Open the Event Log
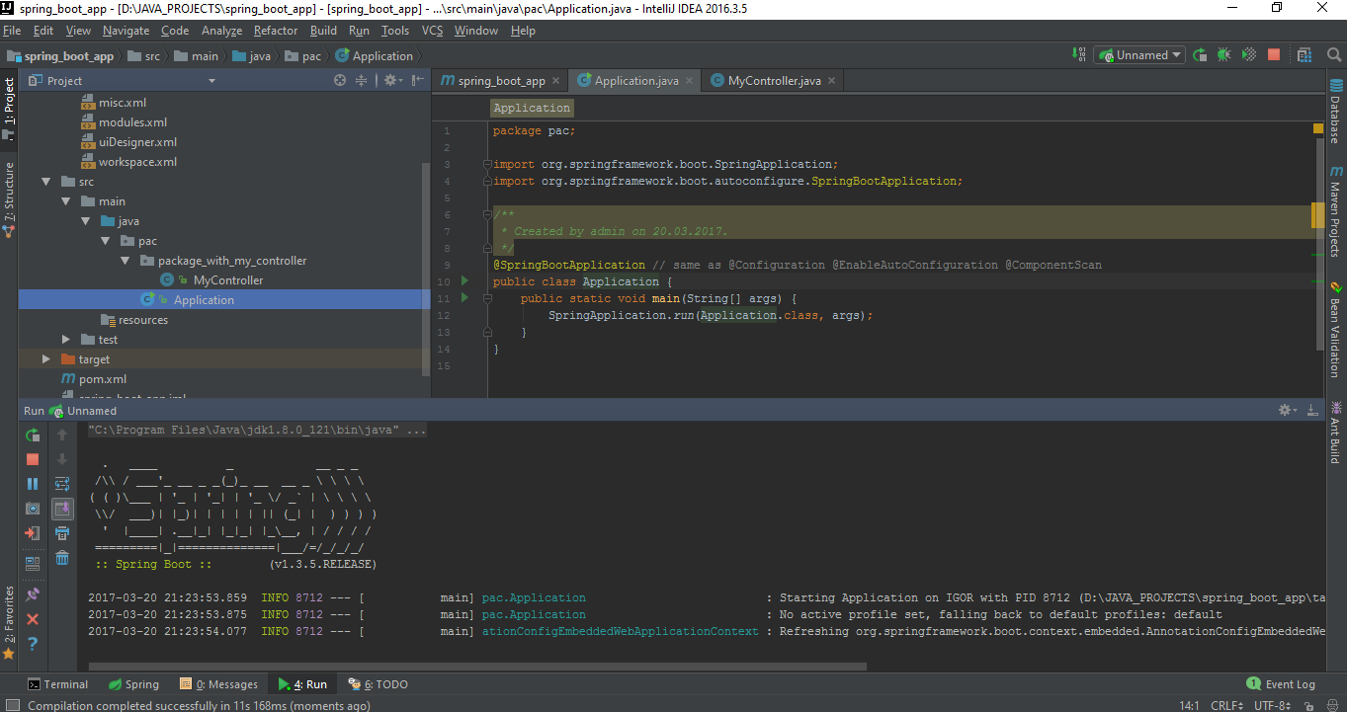1347x712 pixels. (x=1282, y=683)
